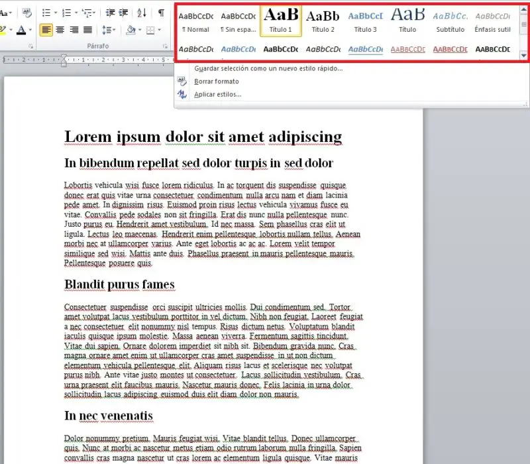Open the font color dropdown arrow
The width and height of the screenshot is (530, 464).
click(x=30, y=30)
